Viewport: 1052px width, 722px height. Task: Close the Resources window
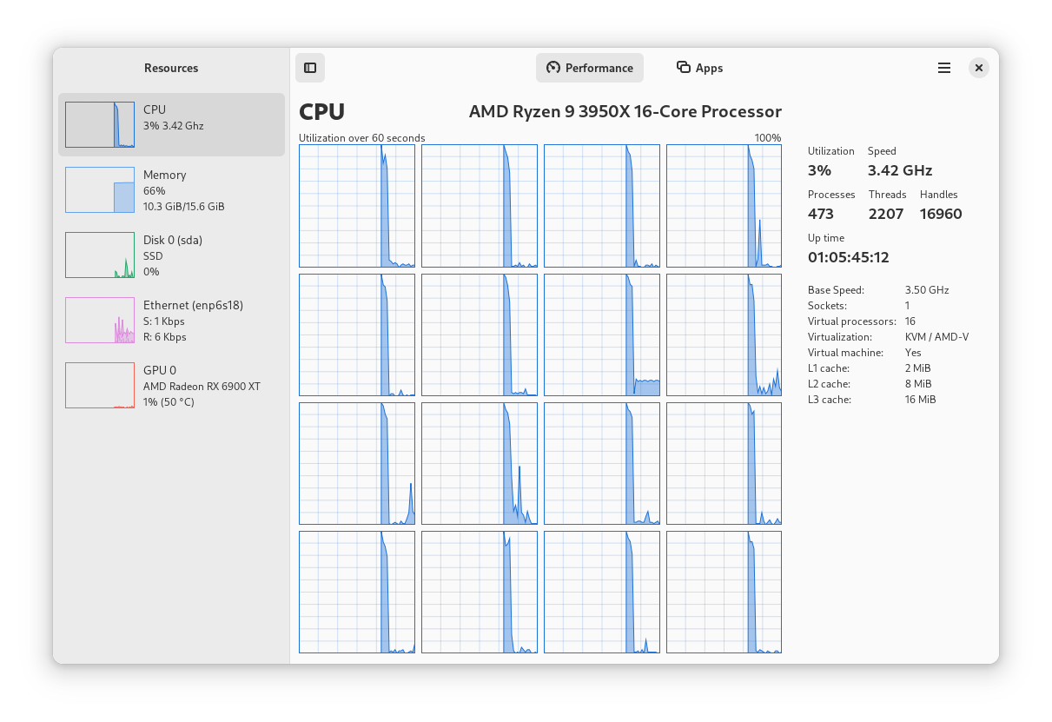[x=979, y=68]
